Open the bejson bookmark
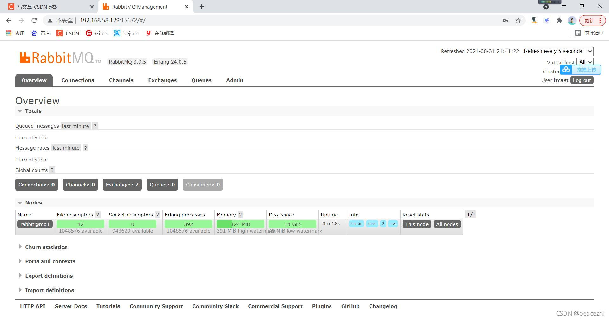This screenshot has height=320, width=609. tap(126, 33)
